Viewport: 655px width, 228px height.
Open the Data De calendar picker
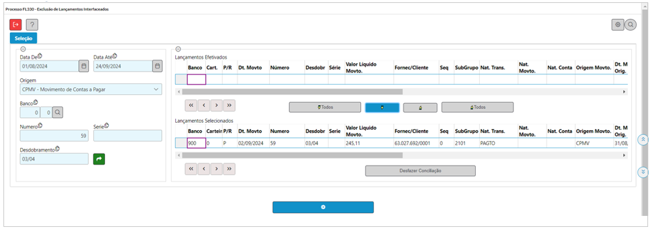84,66
